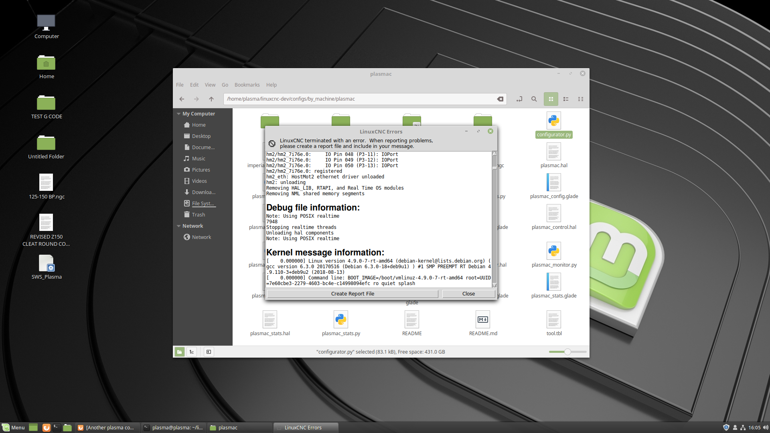Viewport: 770px width, 433px height.
Task: Switch to compact view
Action: tap(581, 99)
